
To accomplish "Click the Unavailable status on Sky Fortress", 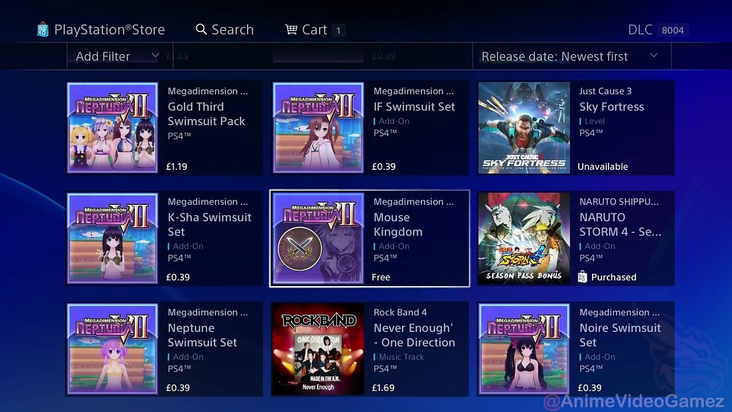I will (603, 167).
